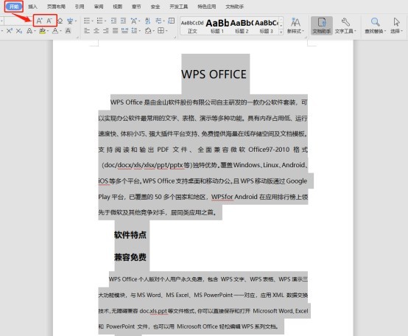Apply the yellow highlight color
408x336 pixels.
(43, 31)
